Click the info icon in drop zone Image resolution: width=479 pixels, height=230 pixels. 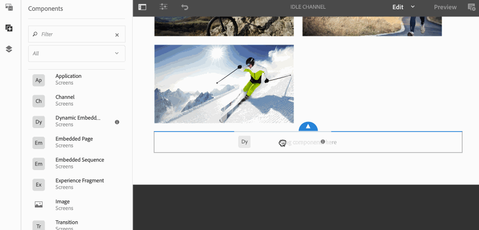pos(323,141)
